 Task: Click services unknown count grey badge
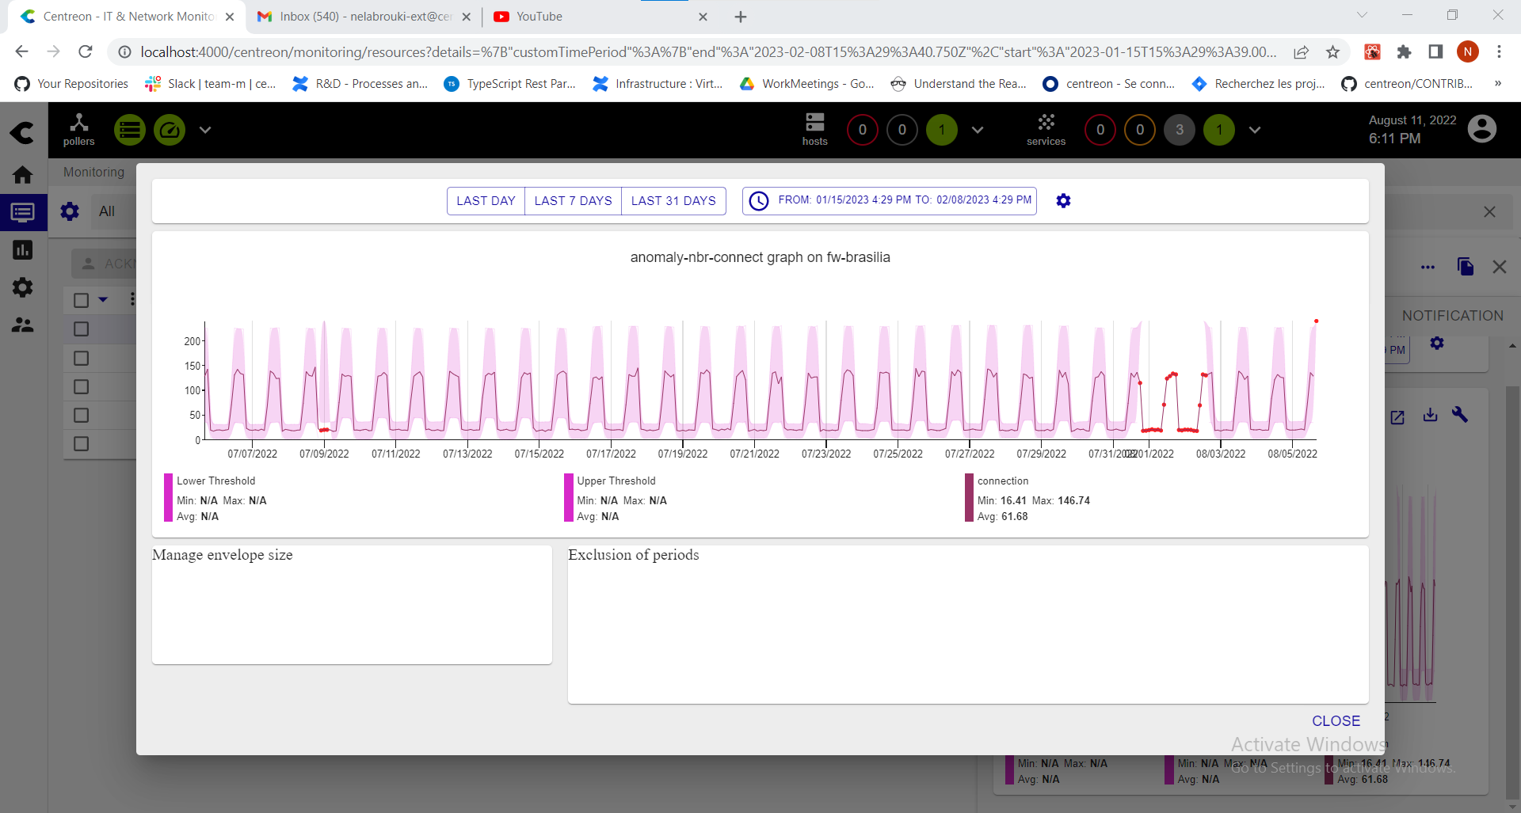pyautogui.click(x=1180, y=130)
